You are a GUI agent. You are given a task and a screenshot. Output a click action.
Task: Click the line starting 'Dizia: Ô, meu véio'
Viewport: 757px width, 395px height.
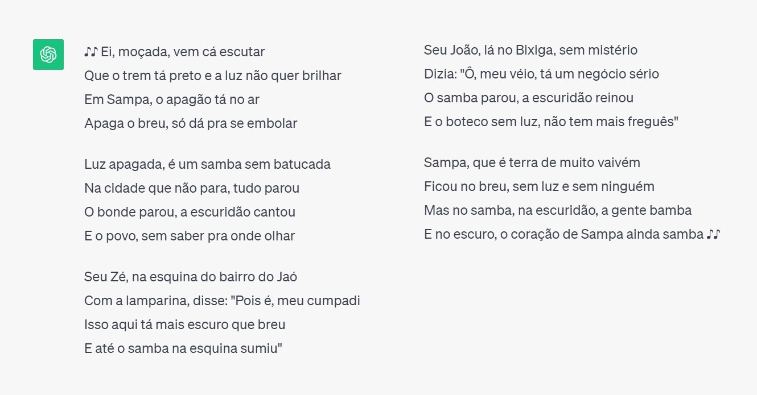[541, 74]
